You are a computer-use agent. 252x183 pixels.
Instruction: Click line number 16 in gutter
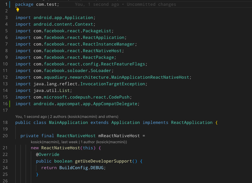5,104
